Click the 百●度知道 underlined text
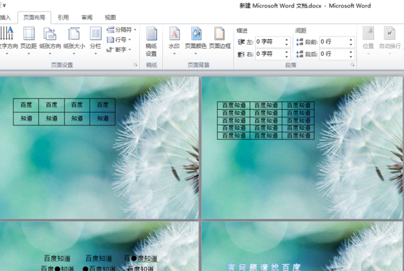 click(x=141, y=258)
